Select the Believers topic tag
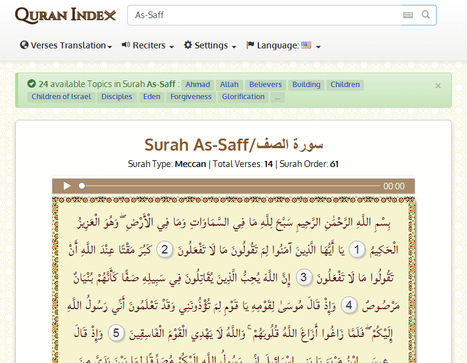The height and width of the screenshot is (363, 467). tap(266, 85)
